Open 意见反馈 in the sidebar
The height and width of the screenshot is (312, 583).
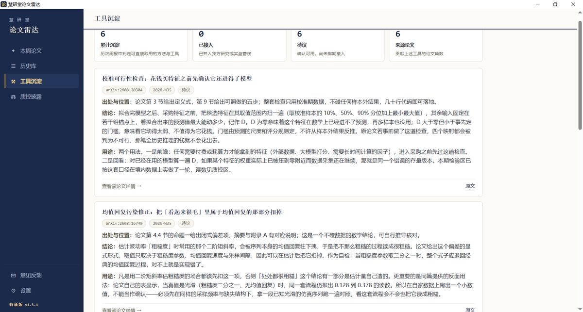(42, 275)
